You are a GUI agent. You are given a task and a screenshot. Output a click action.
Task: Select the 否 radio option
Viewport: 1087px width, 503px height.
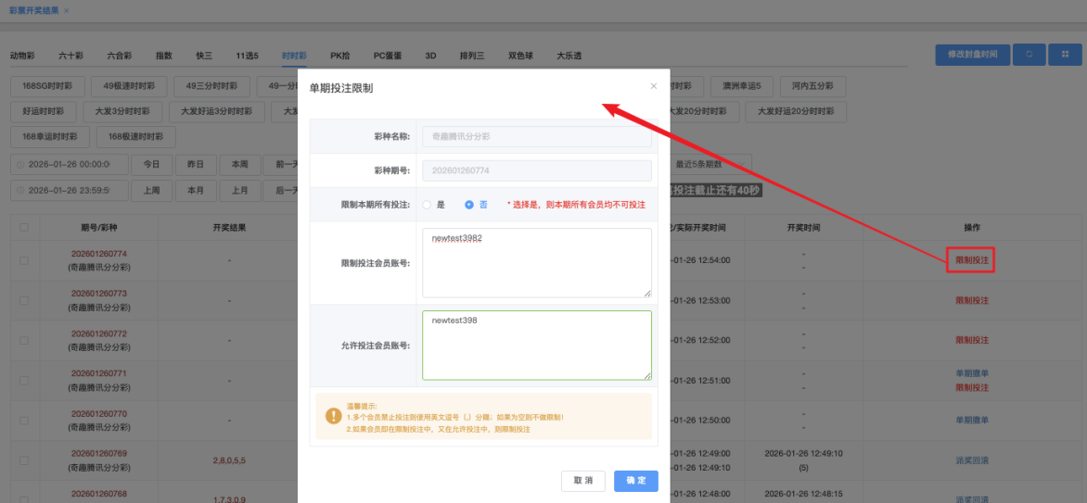coord(469,205)
